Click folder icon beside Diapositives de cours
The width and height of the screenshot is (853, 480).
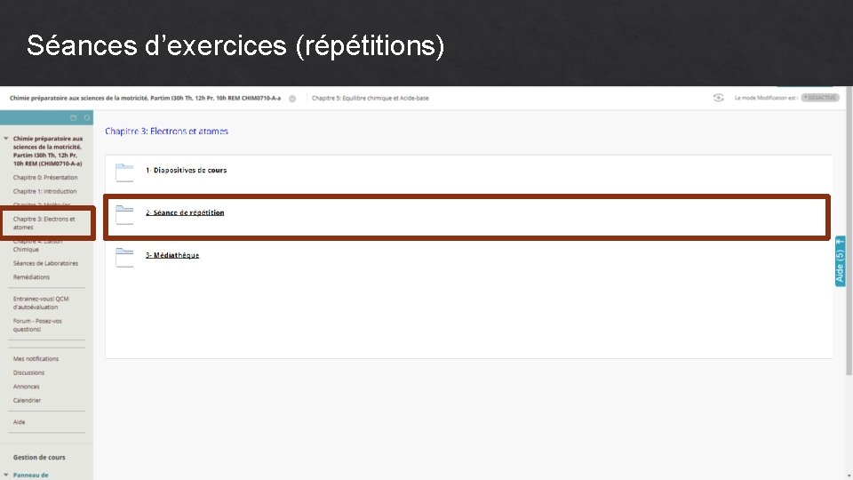[124, 172]
